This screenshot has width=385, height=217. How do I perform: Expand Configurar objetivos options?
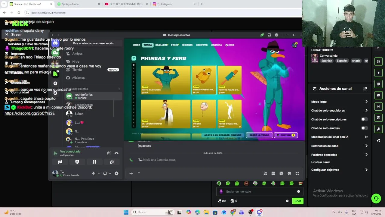click(x=339, y=170)
